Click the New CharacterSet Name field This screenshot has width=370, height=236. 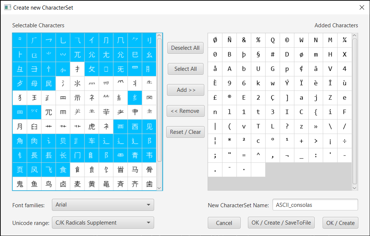click(x=315, y=205)
